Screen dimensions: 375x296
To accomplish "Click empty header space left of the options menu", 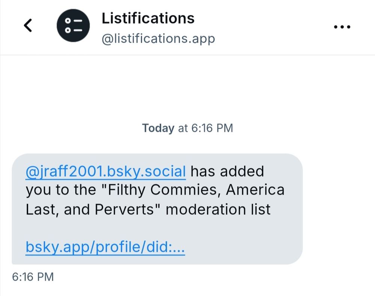I will (x=277, y=27).
